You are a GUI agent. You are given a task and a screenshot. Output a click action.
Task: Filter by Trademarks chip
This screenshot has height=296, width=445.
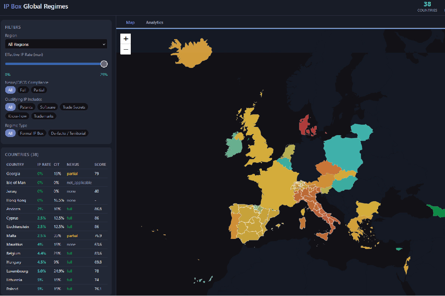pos(44,116)
